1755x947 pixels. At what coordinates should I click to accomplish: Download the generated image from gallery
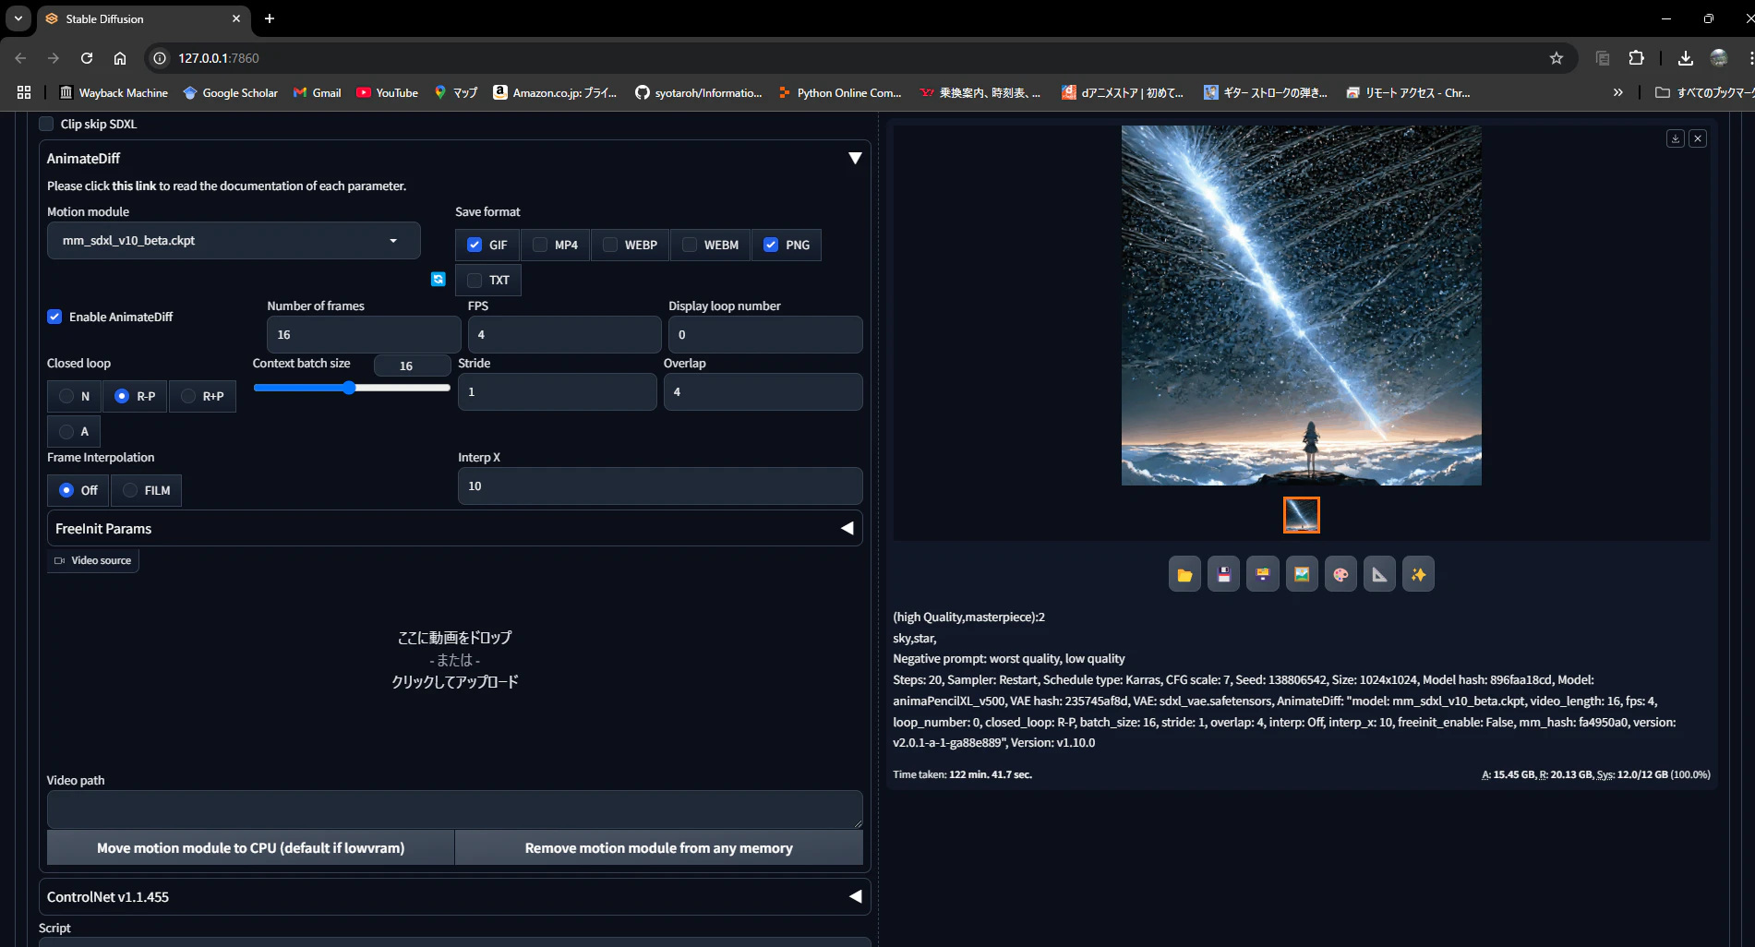pos(1676,138)
